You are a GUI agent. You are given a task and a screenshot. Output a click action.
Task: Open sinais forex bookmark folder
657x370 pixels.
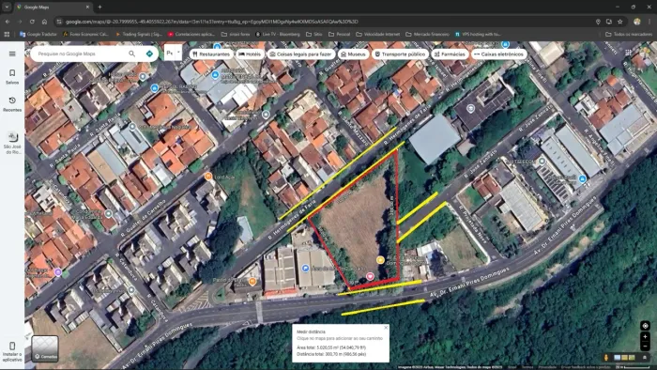236,35
